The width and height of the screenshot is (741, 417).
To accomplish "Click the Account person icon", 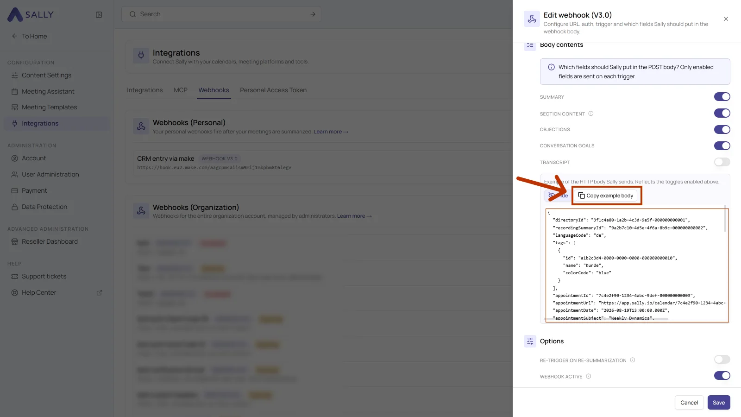I will 15,158.
